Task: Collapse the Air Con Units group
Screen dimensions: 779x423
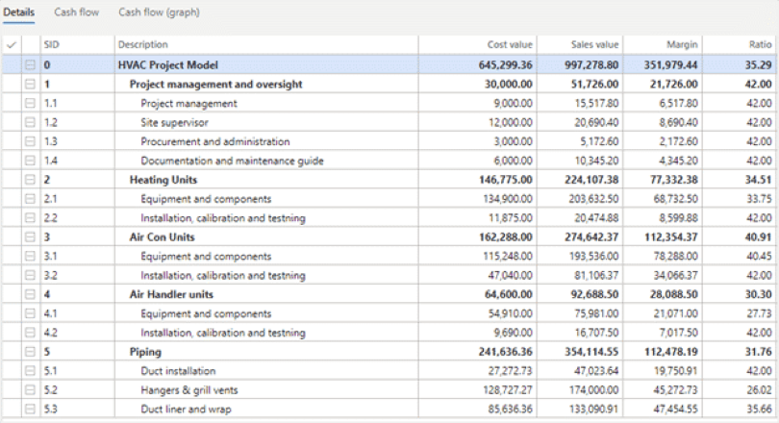Action: coord(30,236)
